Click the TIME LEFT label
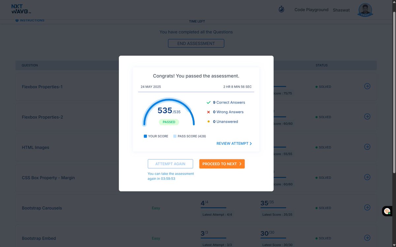 click(197, 21)
